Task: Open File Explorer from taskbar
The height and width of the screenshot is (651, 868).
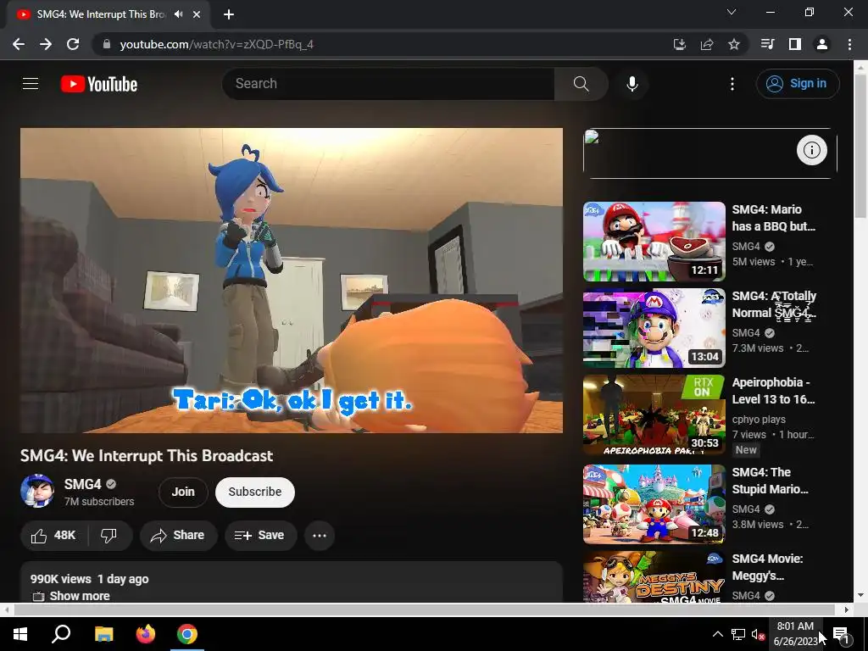Action: [103, 634]
